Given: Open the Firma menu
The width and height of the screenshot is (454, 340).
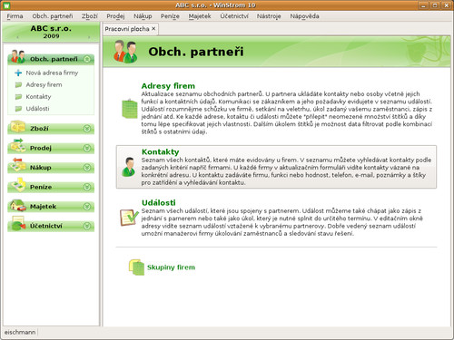Looking at the screenshot, I should pos(15,16).
